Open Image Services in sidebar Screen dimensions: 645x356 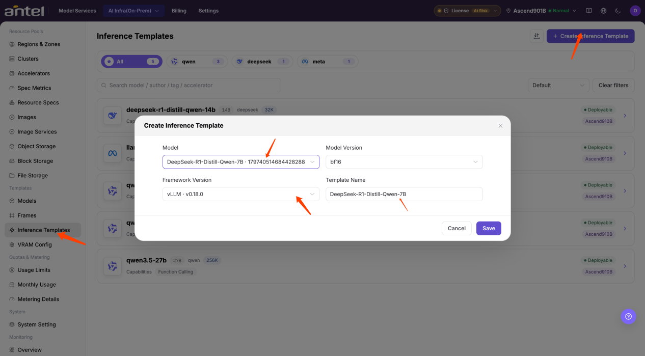click(43, 132)
